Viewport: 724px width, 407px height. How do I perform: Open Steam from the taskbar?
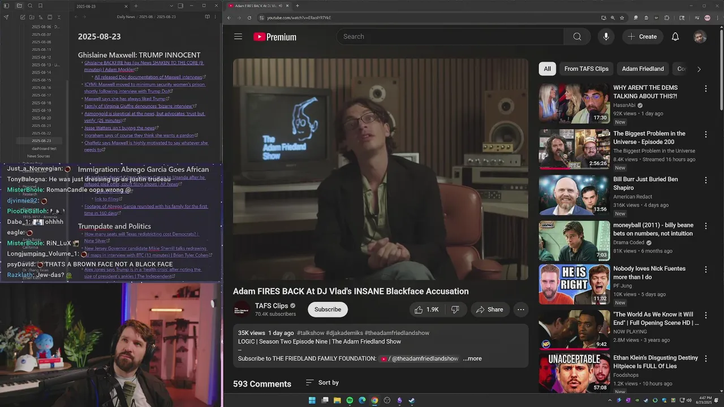tap(412, 400)
